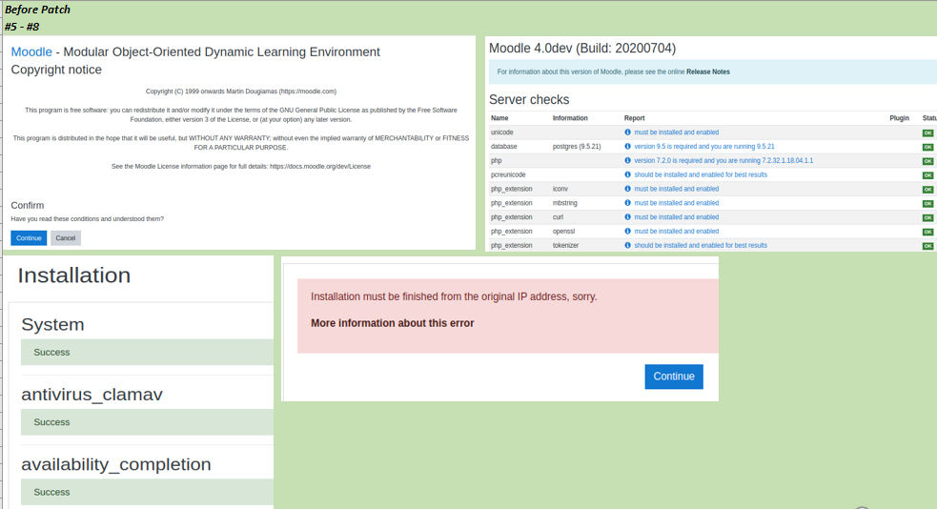Viewport: 937px width, 509px height.
Task: Click the 'pcreunicode' name cell
Action: [508, 174]
